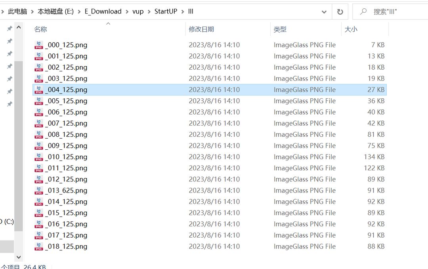The image size is (428, 269).
Task: Expand the chevron after 本地磁盘 (E:)
Action: (79, 12)
